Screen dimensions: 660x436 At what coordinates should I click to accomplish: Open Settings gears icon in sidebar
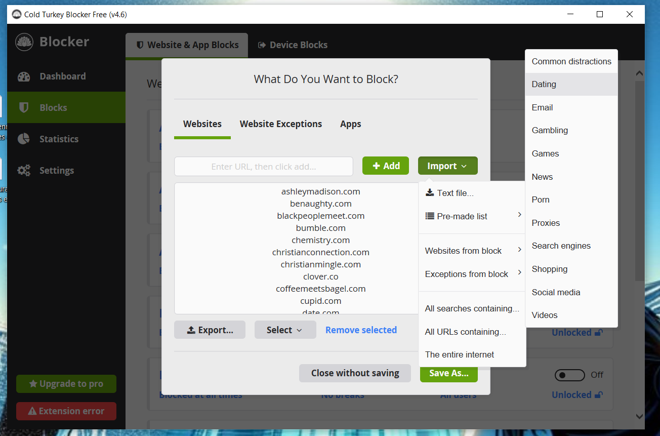pyautogui.click(x=24, y=170)
